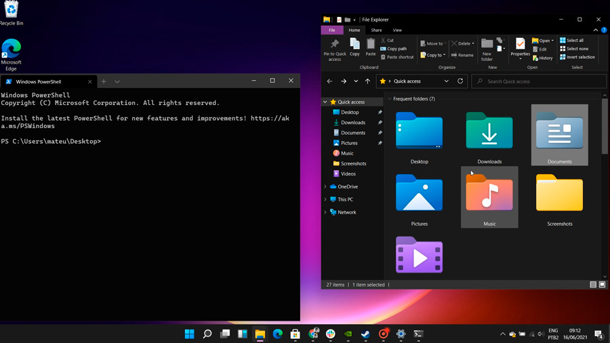This screenshot has height=343, width=610.
Task: Click the Copy icon in File Explorer ribbon
Action: coord(354,47)
